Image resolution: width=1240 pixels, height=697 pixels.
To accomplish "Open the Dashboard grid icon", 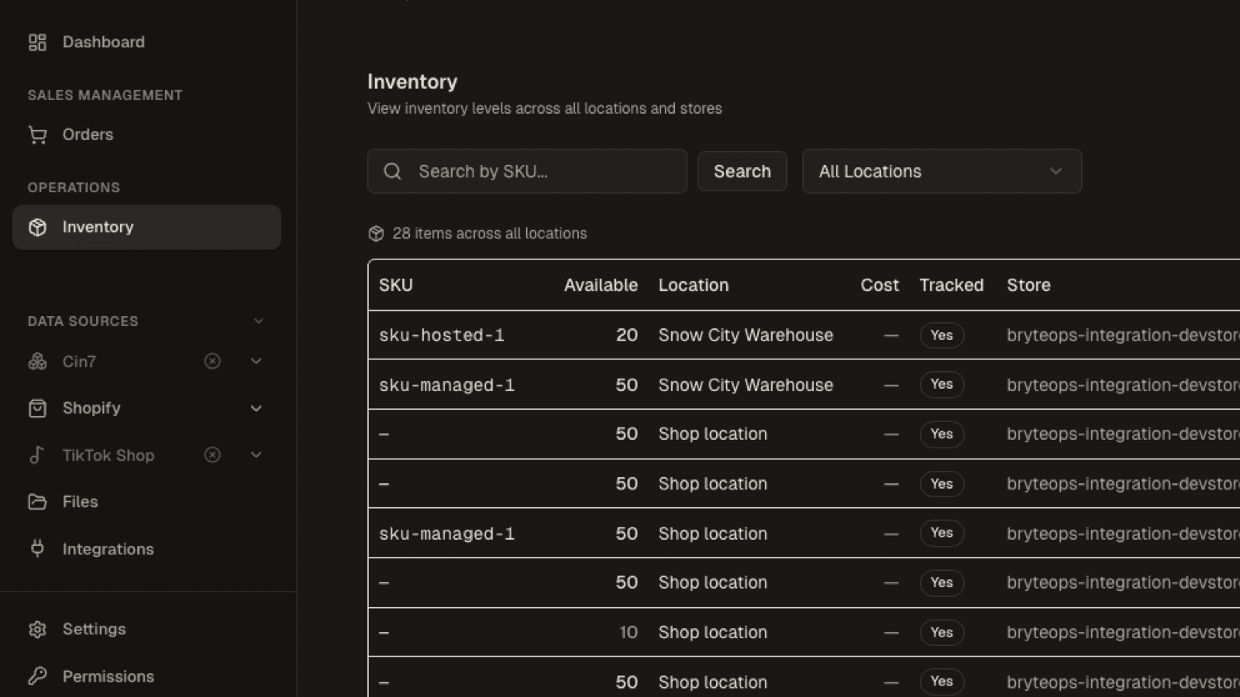I will (x=37, y=42).
